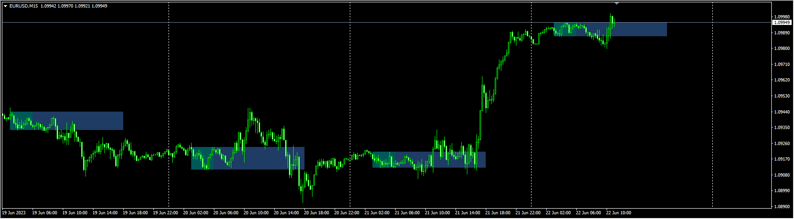Click the 1.09170 price axis label
The width and height of the screenshot is (794, 219).
coord(782,159)
